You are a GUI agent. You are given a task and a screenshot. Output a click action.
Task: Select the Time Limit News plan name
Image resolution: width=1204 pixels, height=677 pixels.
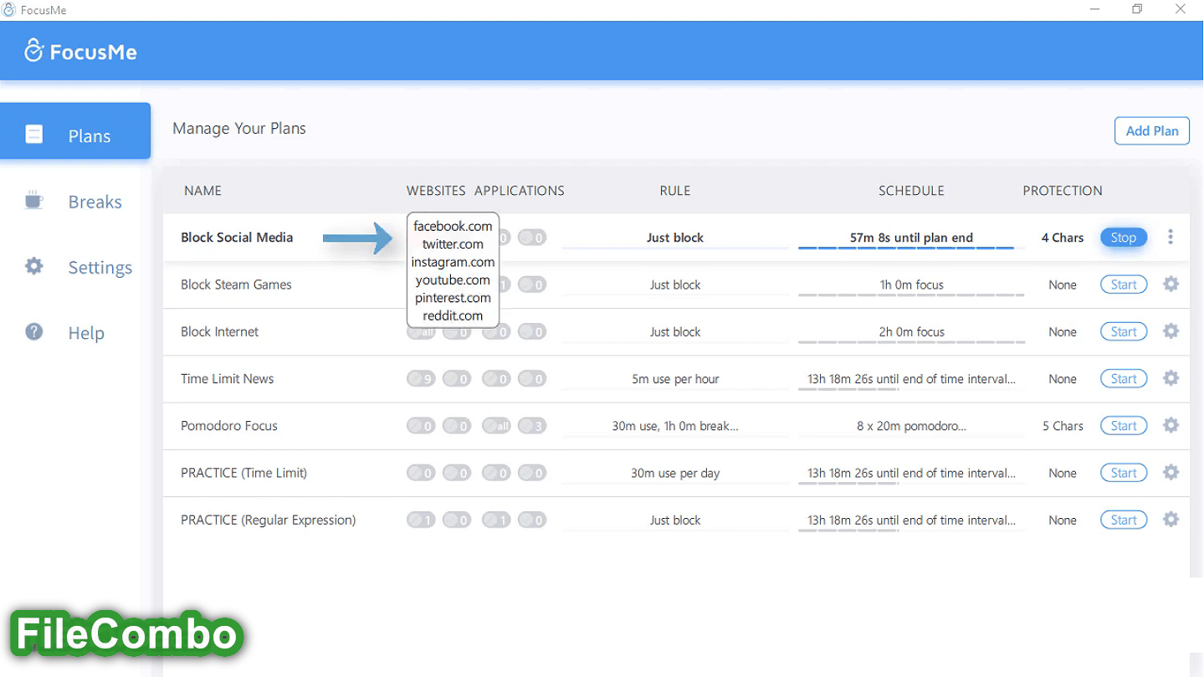pyautogui.click(x=227, y=378)
